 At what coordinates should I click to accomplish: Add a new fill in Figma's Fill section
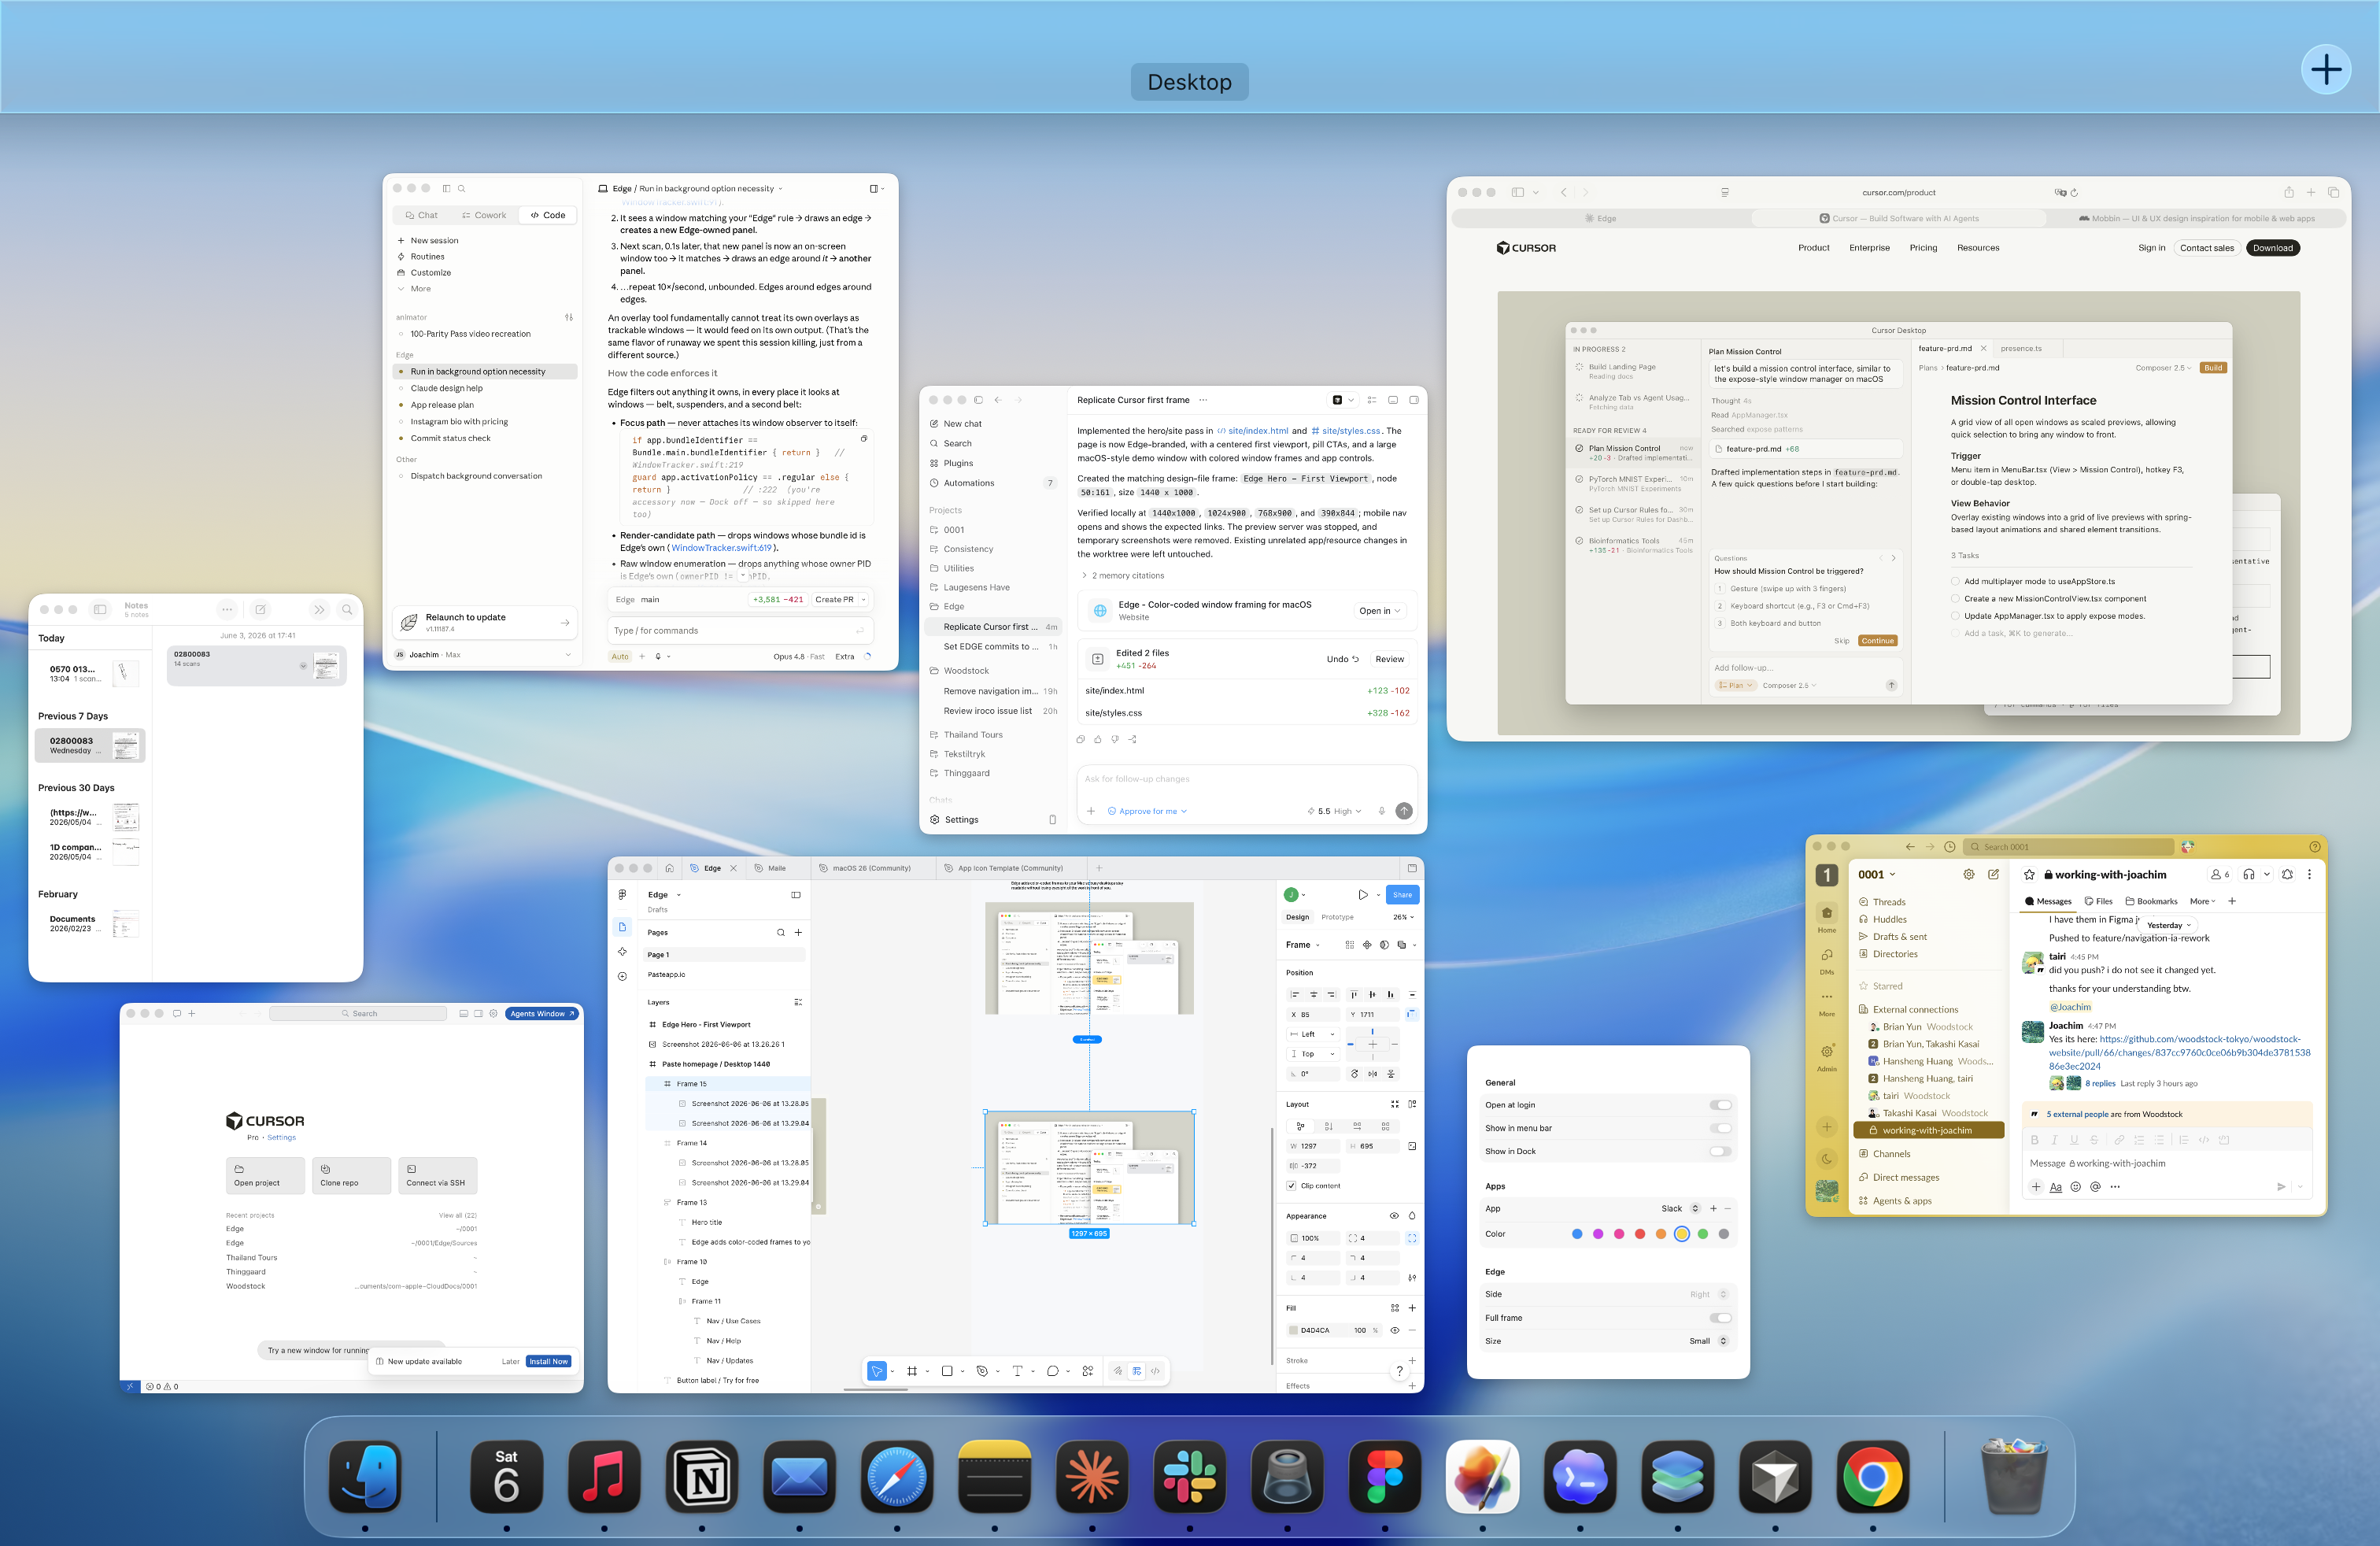pyautogui.click(x=1412, y=1308)
